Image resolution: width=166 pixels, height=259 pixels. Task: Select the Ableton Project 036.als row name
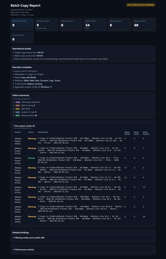(x=18, y=219)
